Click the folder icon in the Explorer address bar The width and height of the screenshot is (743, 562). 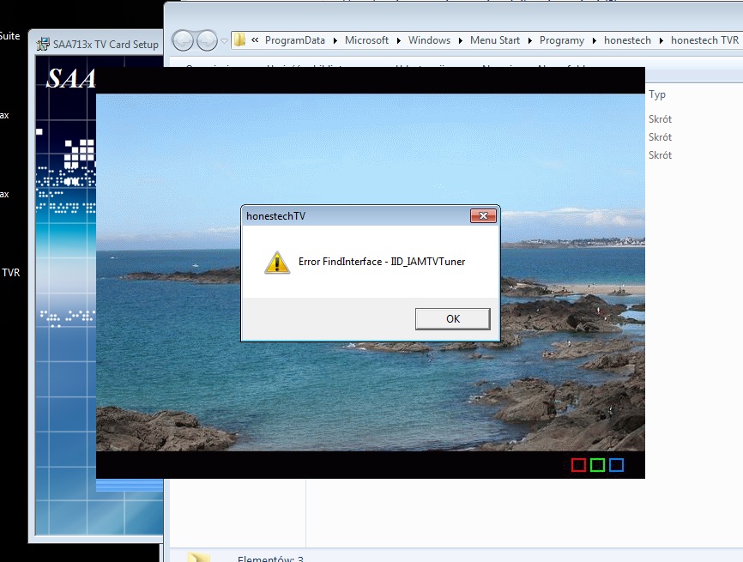[x=240, y=40]
